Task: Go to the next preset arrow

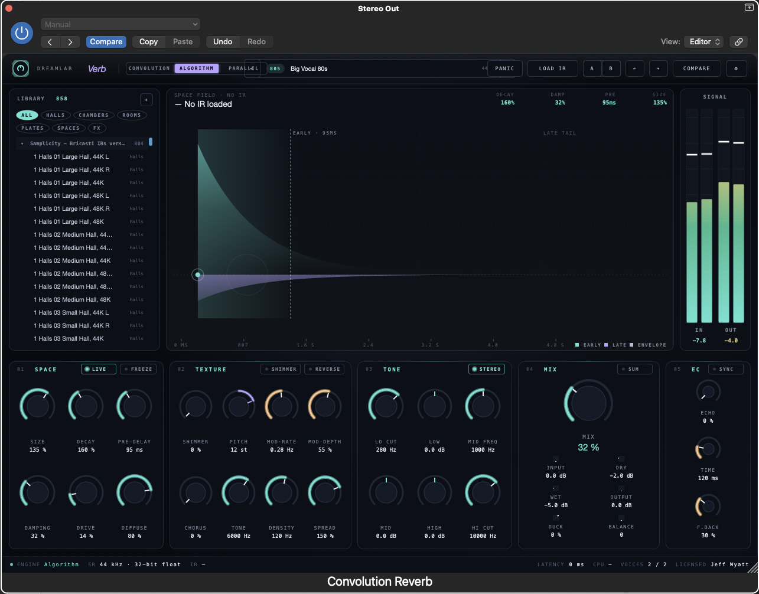Action: (x=70, y=42)
